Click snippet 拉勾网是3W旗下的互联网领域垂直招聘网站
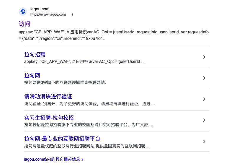Image resolution: width=237 pixels, height=166 pixels. point(65,82)
